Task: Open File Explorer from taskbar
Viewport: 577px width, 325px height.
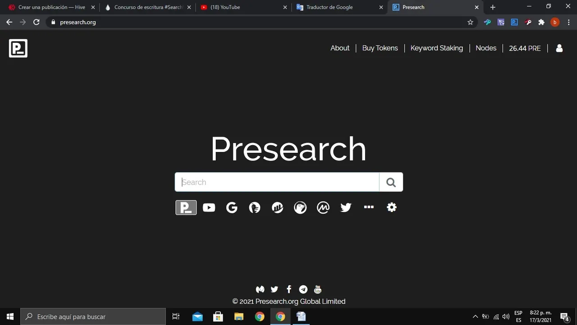Action: point(239,316)
